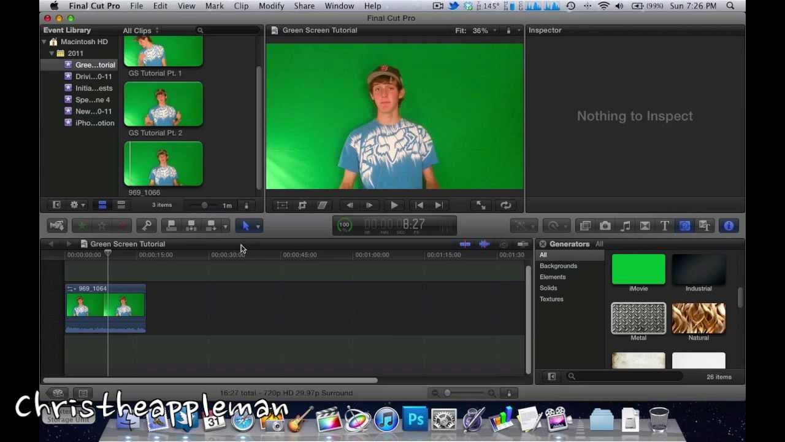The height and width of the screenshot is (442, 785).
Task: Open the Modify menu
Action: point(271,6)
